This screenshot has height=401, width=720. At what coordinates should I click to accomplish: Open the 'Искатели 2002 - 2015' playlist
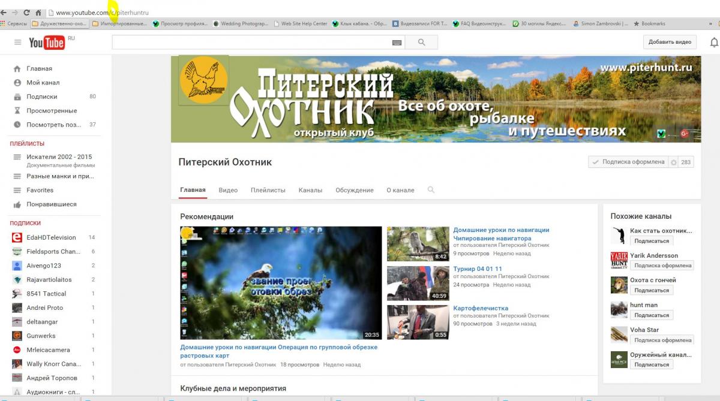59,157
